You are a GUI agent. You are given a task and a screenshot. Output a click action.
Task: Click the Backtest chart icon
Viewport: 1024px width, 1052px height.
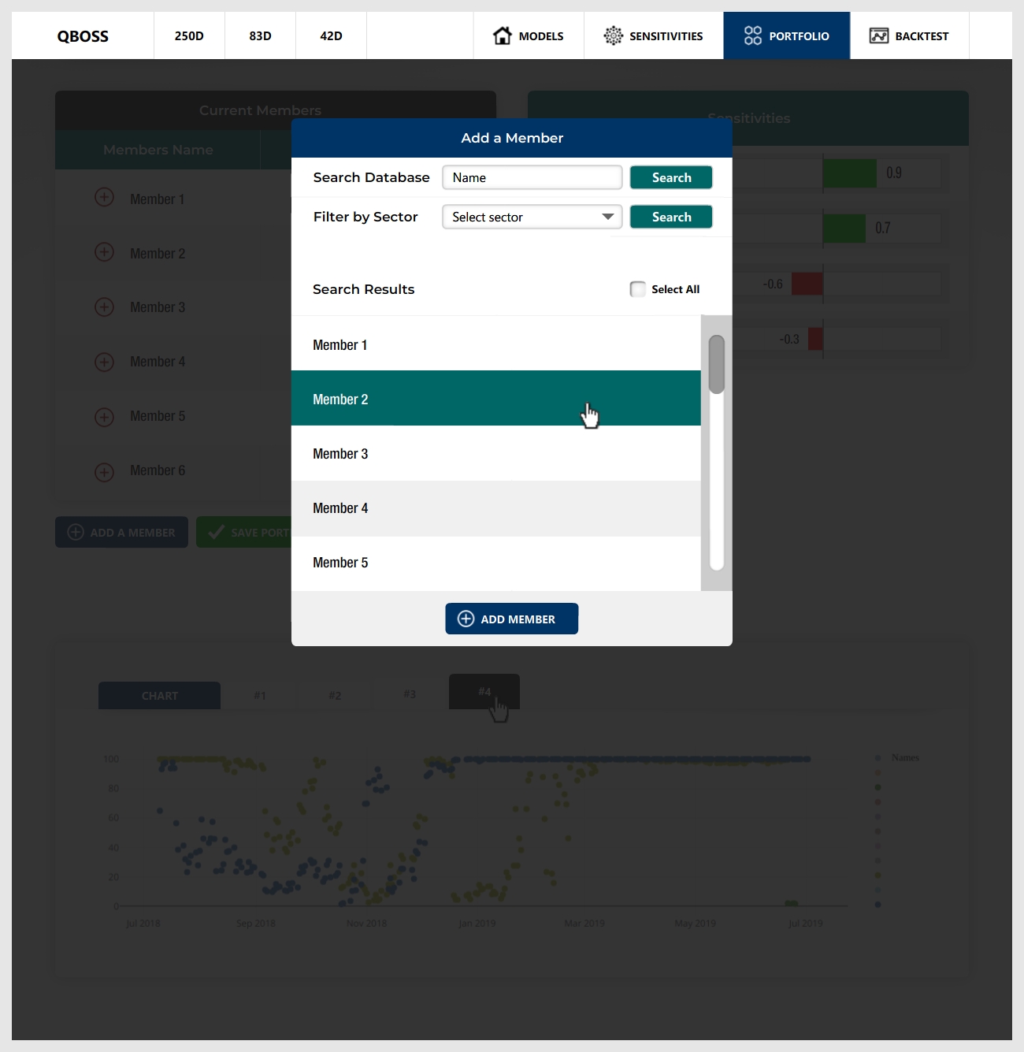tap(879, 35)
